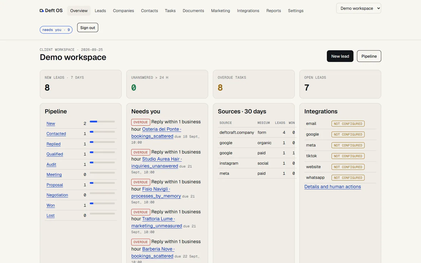Open the New pipeline stage

tap(51, 124)
